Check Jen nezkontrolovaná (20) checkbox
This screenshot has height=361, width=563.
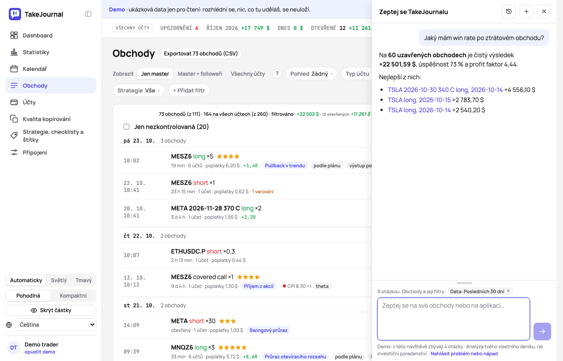coord(127,127)
